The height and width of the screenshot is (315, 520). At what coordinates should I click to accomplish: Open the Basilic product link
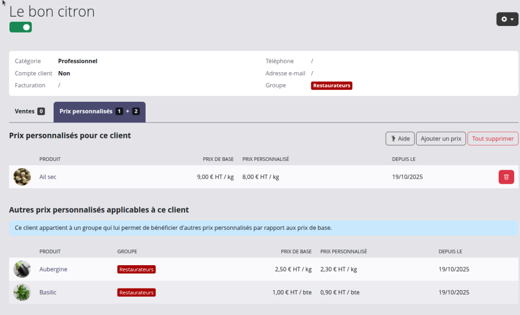(48, 292)
